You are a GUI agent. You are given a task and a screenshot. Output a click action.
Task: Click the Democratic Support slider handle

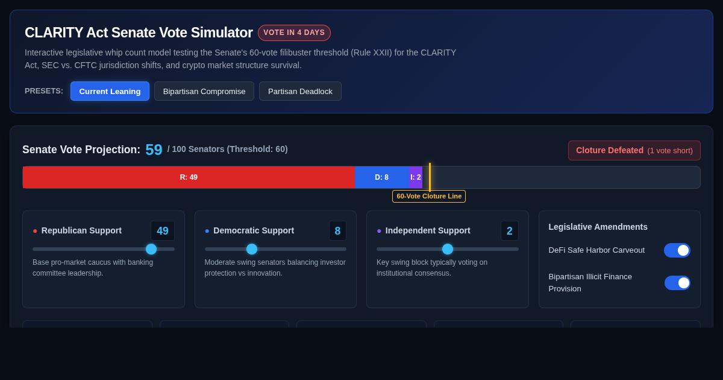[x=252, y=249]
